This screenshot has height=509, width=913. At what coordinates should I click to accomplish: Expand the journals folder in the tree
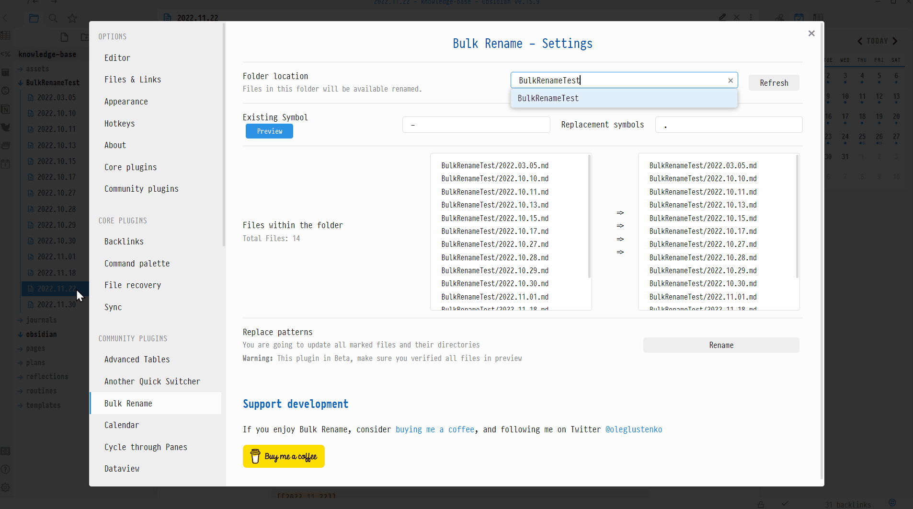[21, 320]
